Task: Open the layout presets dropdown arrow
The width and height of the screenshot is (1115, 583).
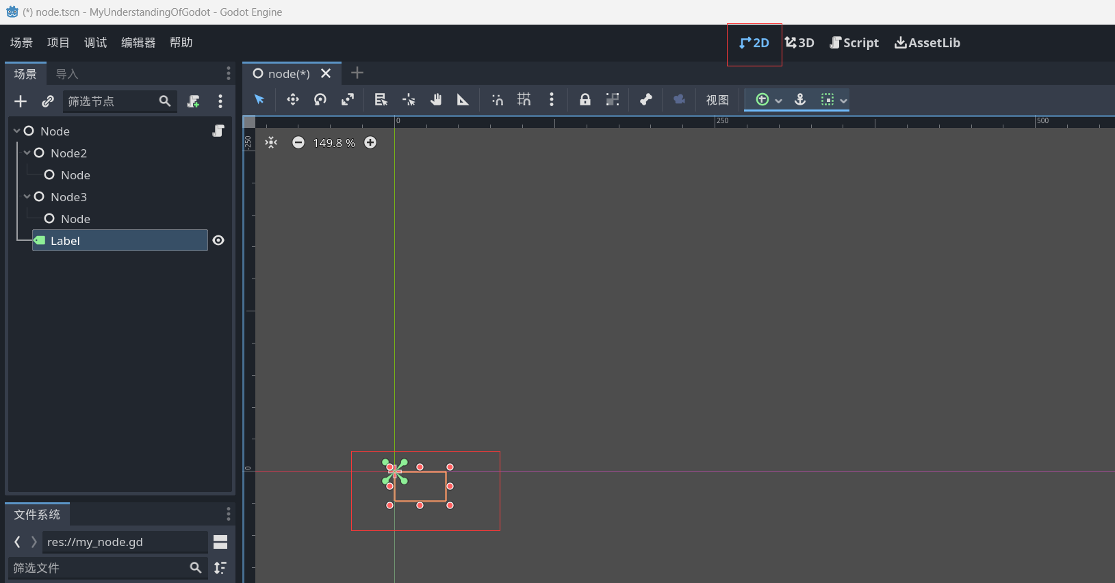Action: (x=778, y=101)
